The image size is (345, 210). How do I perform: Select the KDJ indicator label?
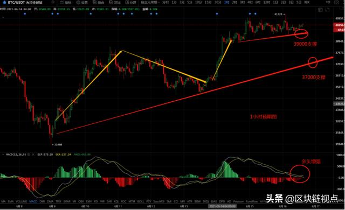pyautogui.click(x=116, y=201)
